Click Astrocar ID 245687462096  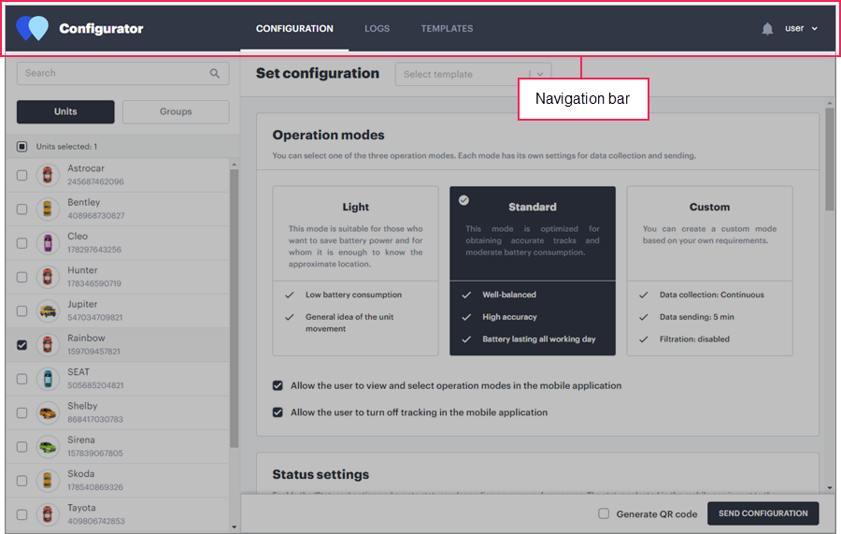[95, 182]
